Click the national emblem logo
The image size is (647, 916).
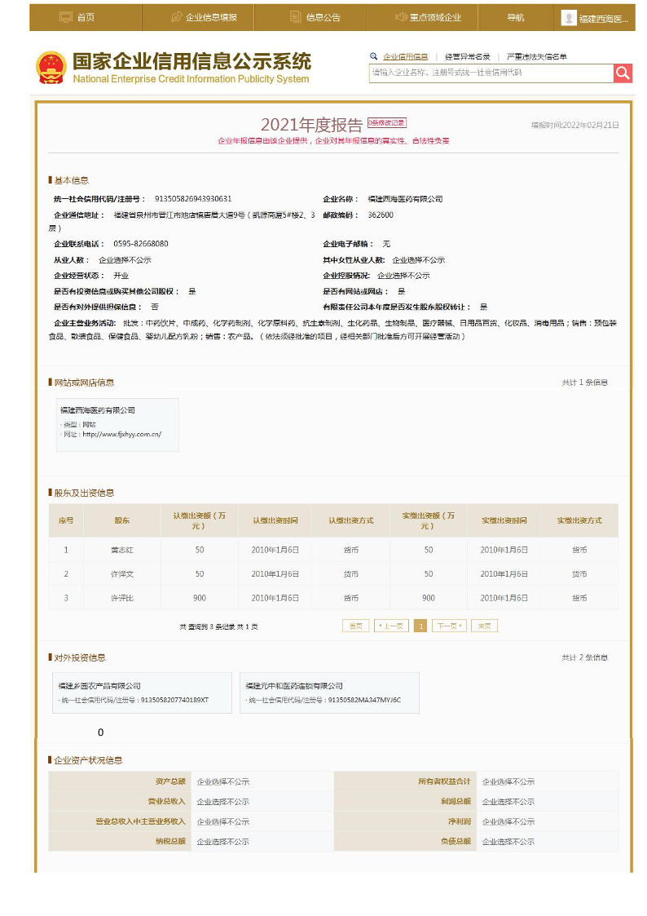click(x=51, y=68)
